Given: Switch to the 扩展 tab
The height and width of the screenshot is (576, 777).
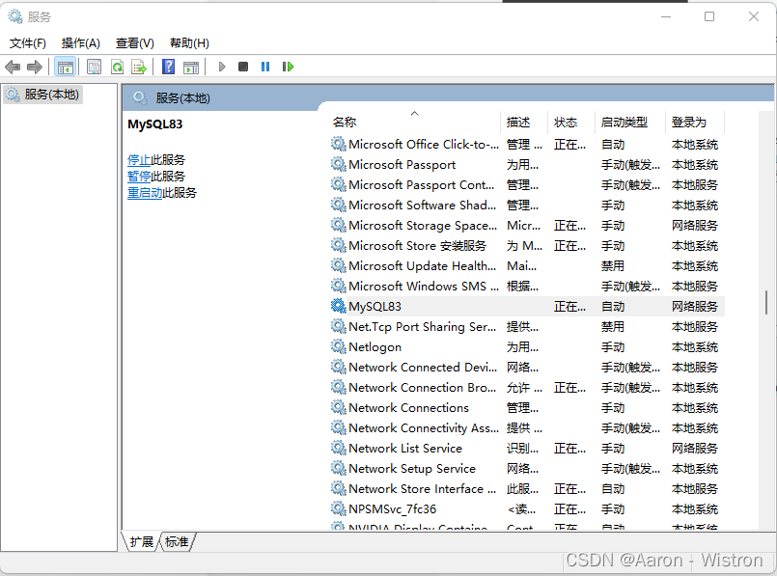Looking at the screenshot, I should [142, 542].
